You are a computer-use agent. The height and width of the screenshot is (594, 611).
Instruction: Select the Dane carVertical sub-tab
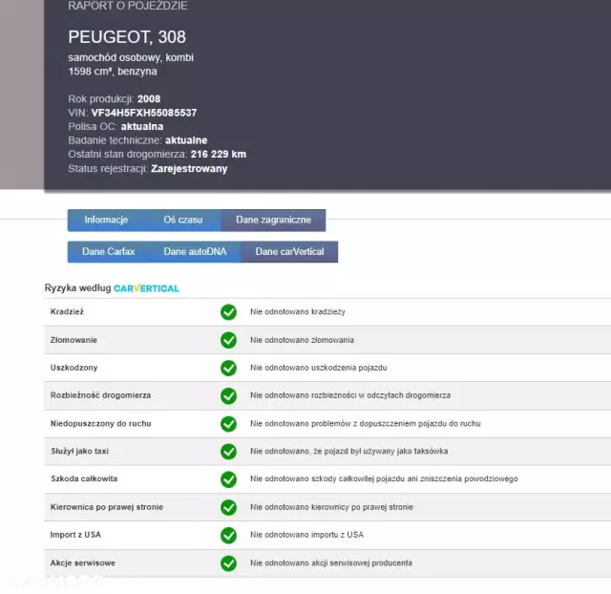[x=289, y=252]
